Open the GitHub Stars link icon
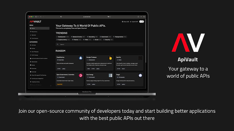The height and width of the screenshot is (131, 234). (x=122, y=22)
